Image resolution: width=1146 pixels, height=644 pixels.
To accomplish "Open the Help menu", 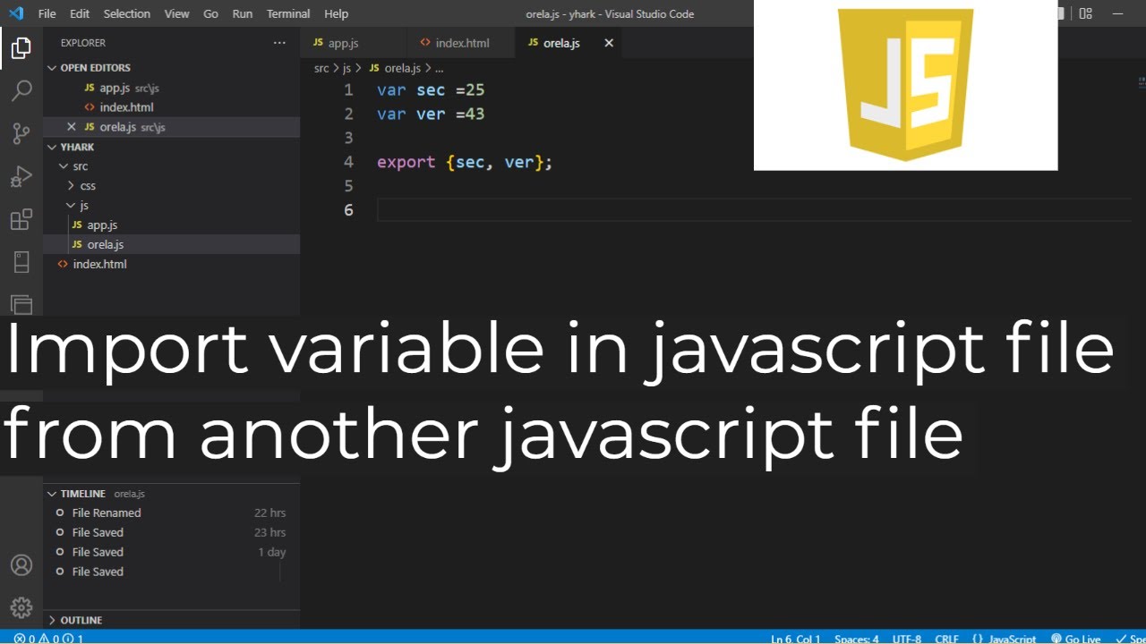I will point(337,13).
